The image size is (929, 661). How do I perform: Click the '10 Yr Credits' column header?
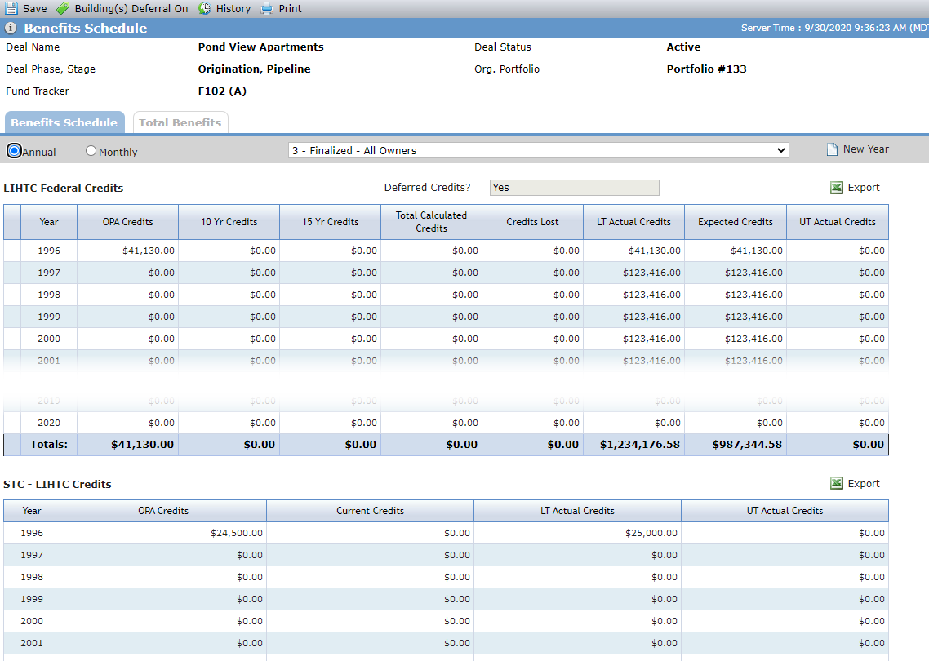click(x=229, y=221)
